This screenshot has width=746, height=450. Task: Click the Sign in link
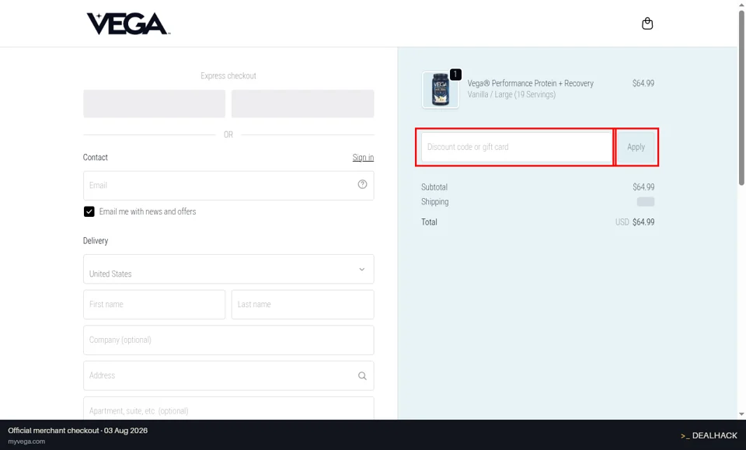pyautogui.click(x=363, y=158)
